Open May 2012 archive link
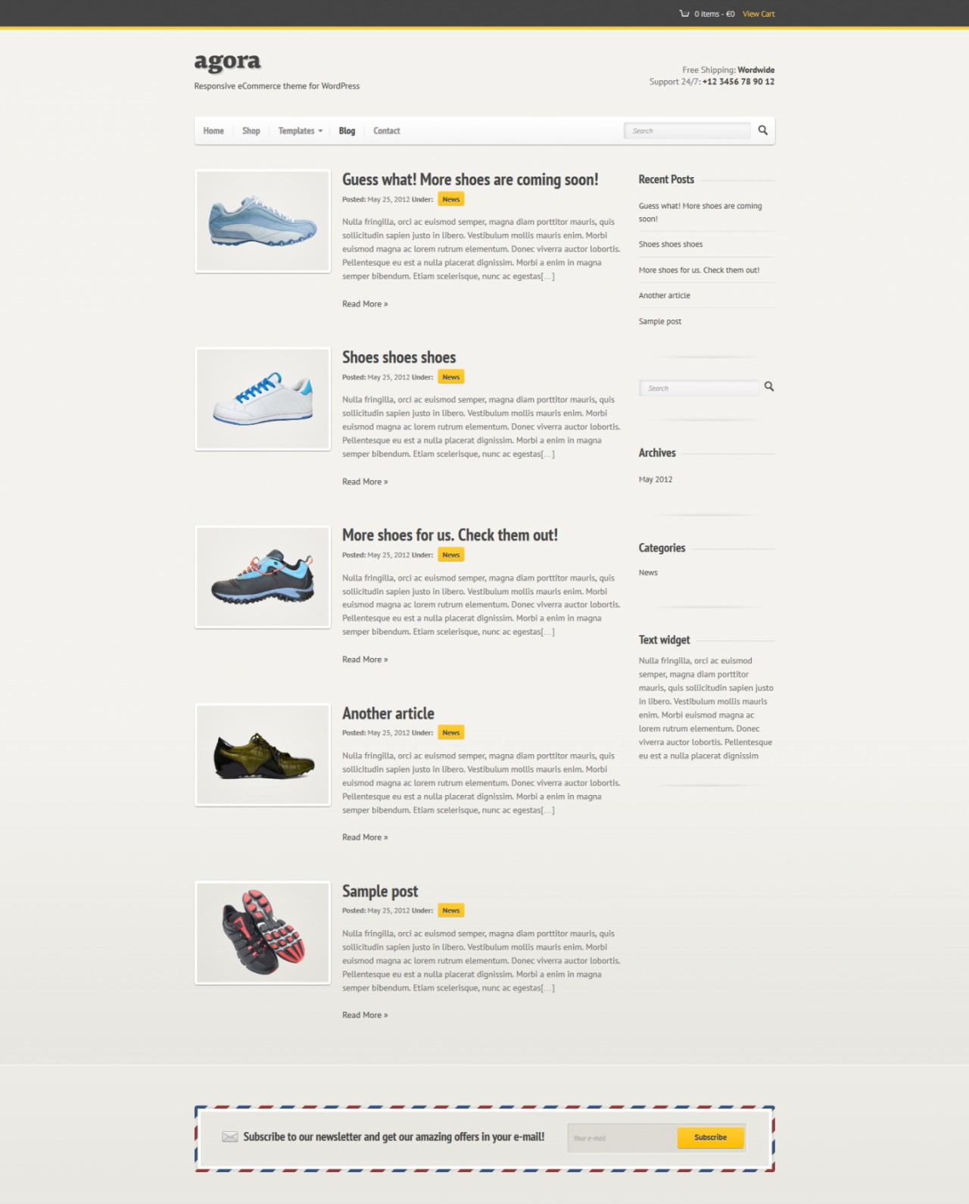Image resolution: width=969 pixels, height=1204 pixels. click(656, 479)
